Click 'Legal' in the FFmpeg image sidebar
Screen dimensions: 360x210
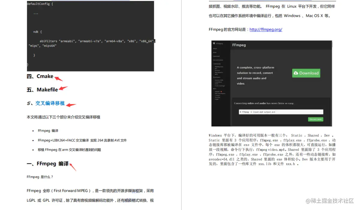point(217,99)
